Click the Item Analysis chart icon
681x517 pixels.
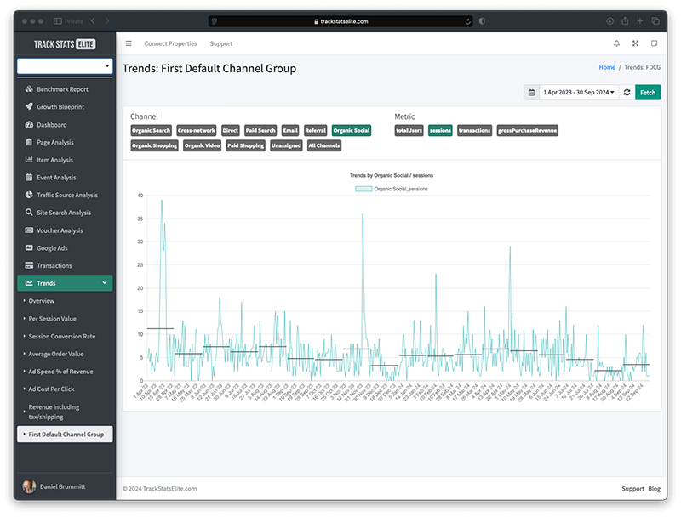(x=29, y=160)
